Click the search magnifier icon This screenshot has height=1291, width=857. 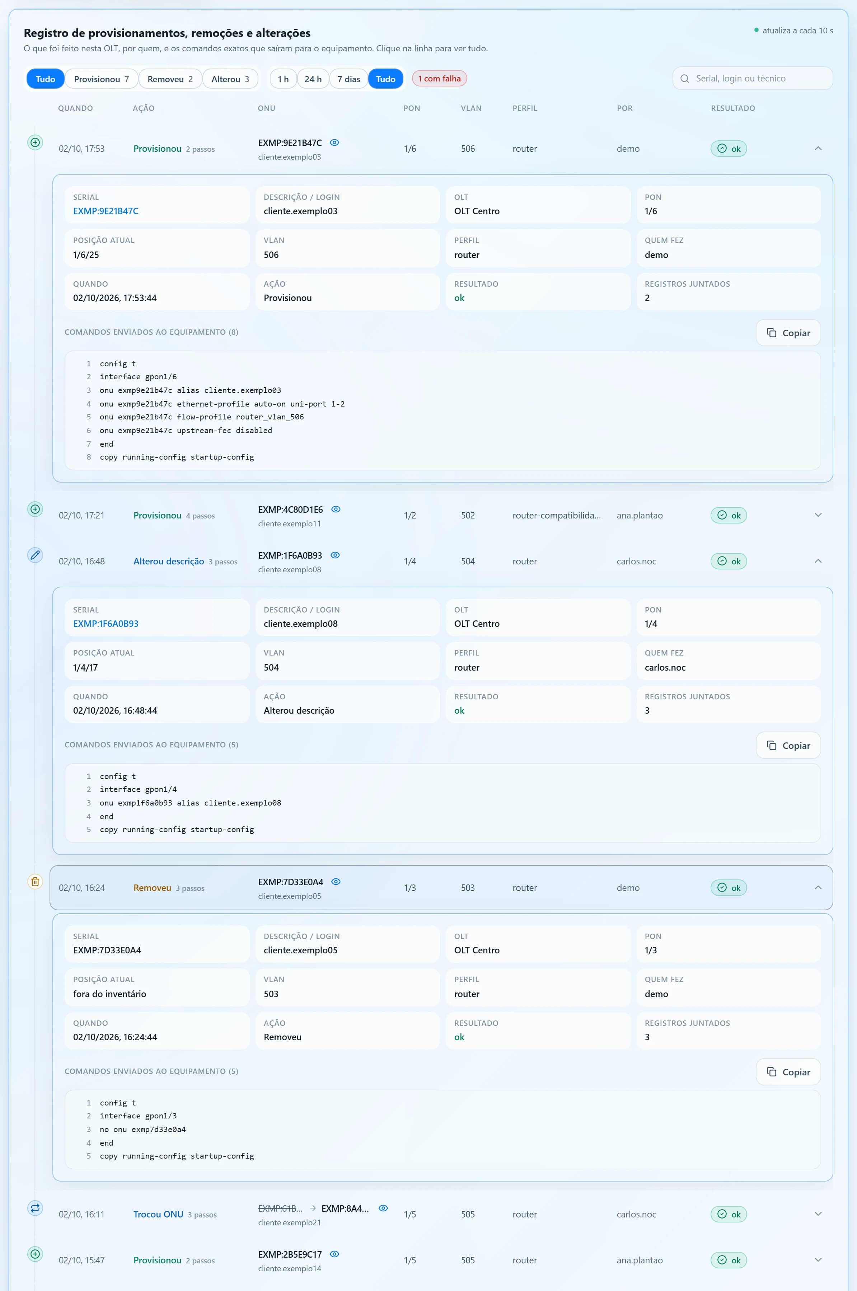684,79
